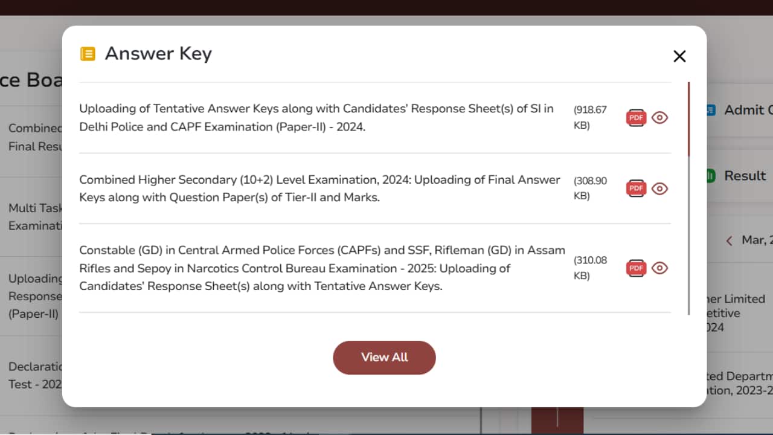
Task: Open the PDF for SI Delhi Police answer keys
Action: [x=635, y=117]
